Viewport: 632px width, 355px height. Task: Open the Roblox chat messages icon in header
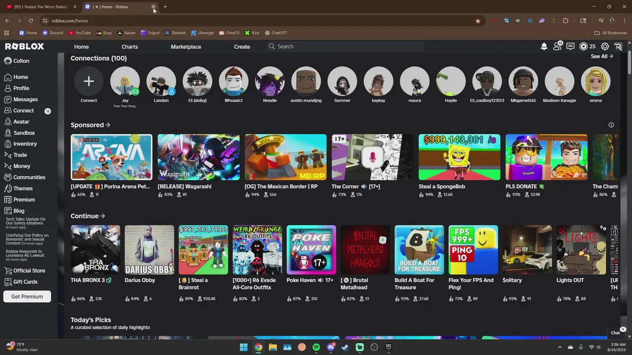click(x=570, y=46)
